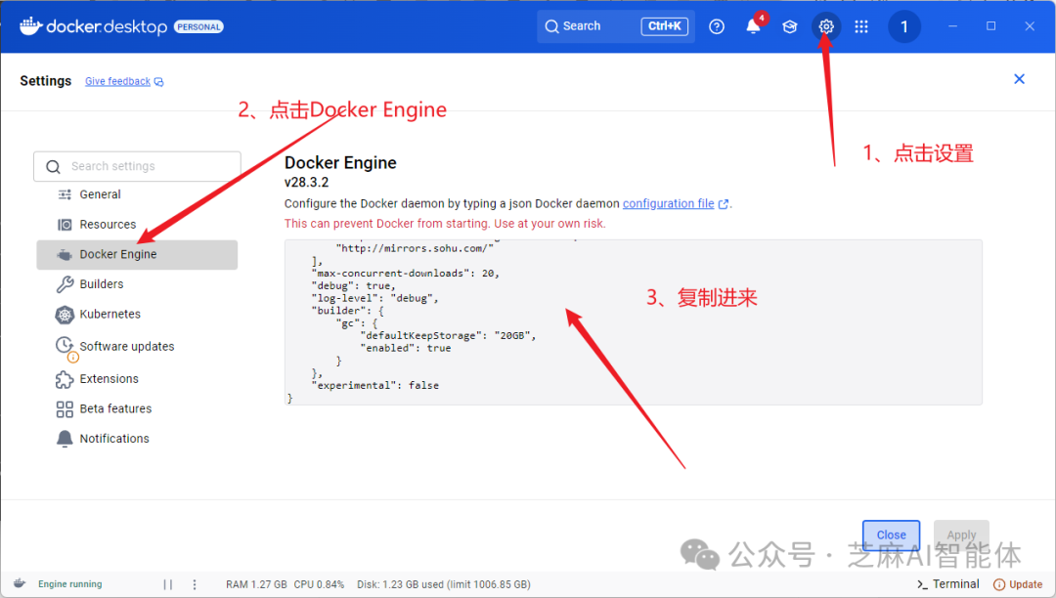1056x598 pixels.
Task: Click the Docker Engine whale icon
Action: [x=65, y=255]
